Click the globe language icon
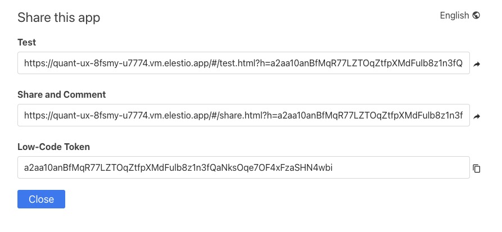 tap(477, 16)
